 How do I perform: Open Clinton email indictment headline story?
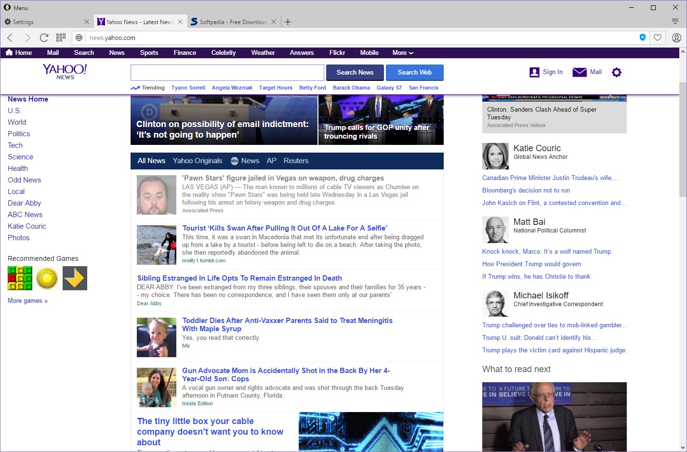coord(223,129)
